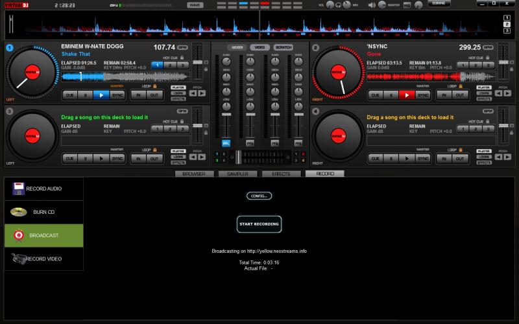Open top bar CONFIG button
The image size is (519, 324).
pos(439,3)
